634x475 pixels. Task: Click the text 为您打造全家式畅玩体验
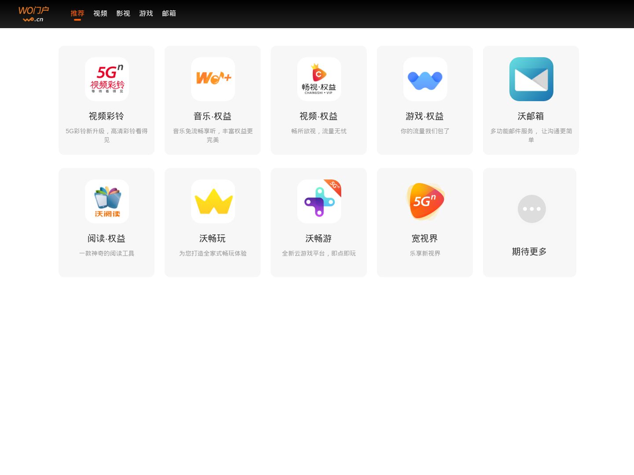[x=213, y=253]
